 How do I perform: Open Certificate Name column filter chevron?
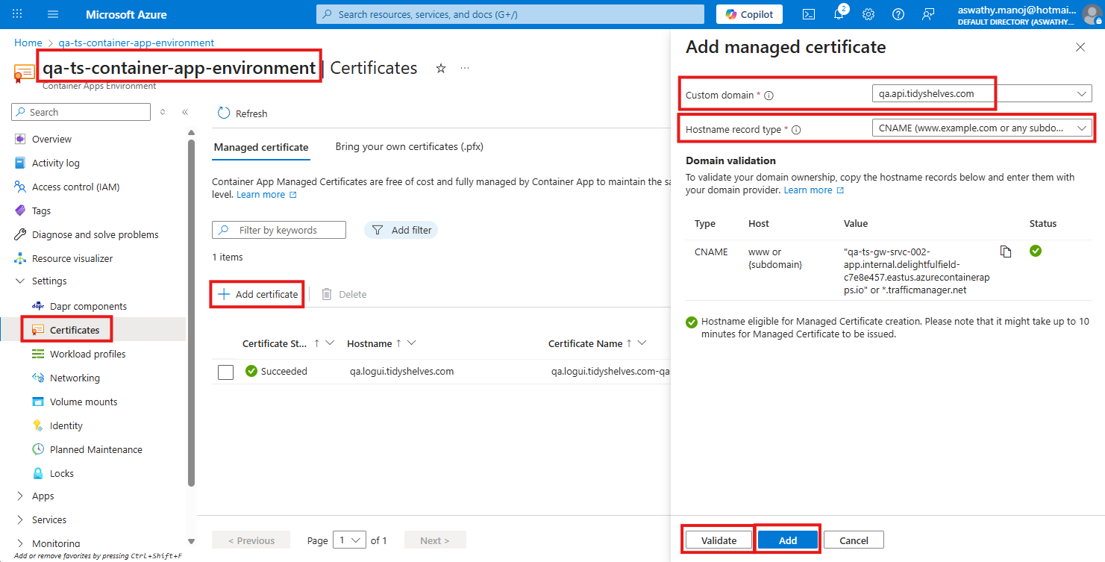click(x=642, y=343)
